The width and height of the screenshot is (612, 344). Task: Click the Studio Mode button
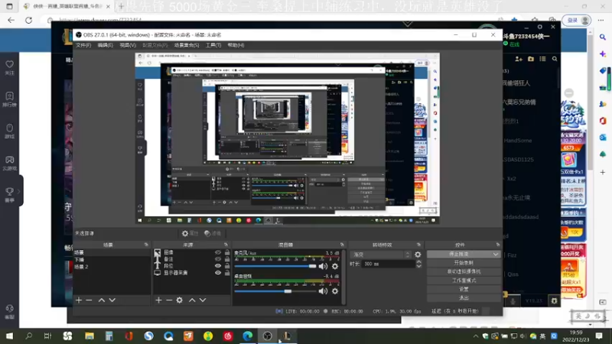tap(464, 281)
